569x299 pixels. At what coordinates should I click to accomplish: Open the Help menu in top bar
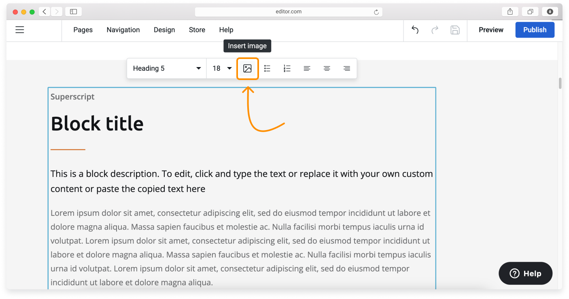[x=226, y=30]
